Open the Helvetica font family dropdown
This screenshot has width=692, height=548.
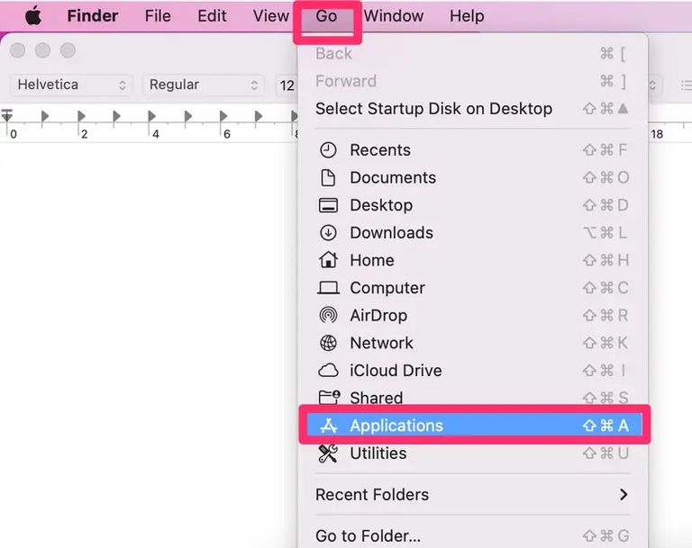[72, 85]
